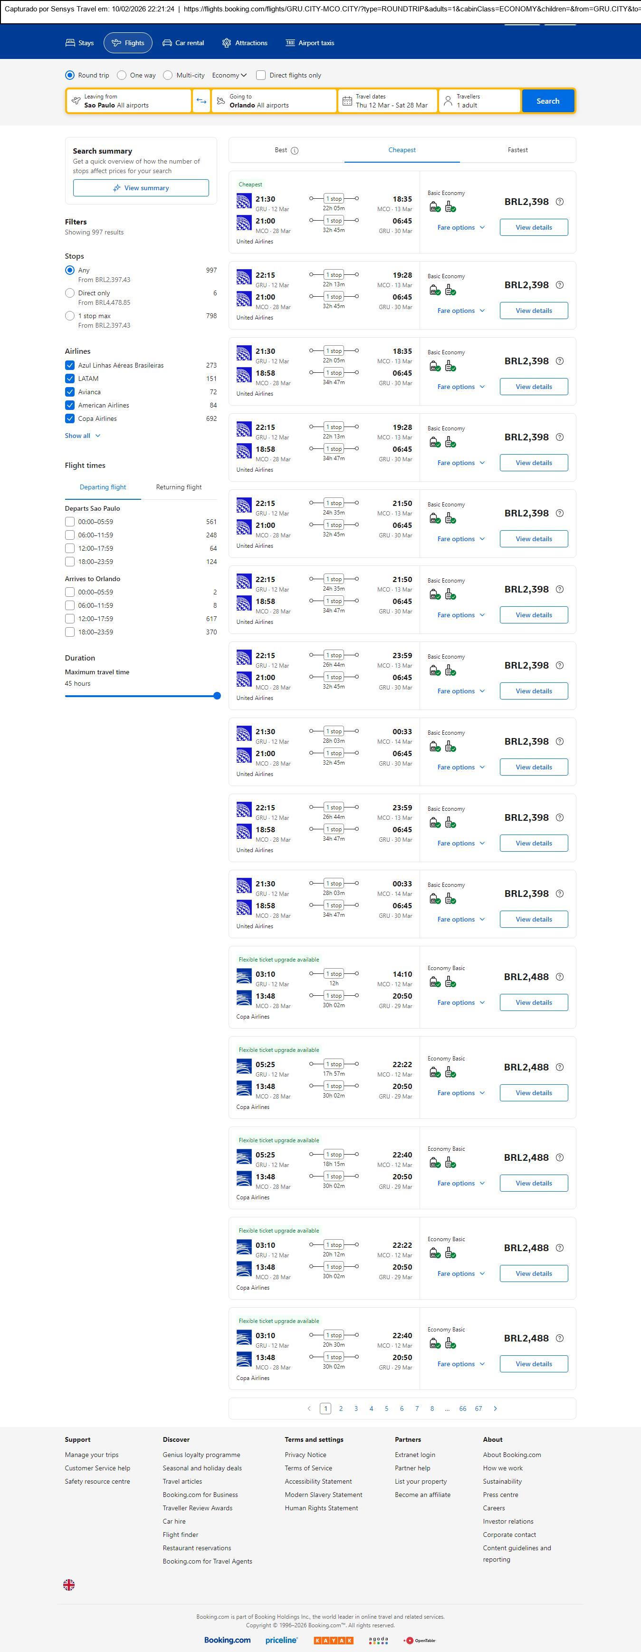Expand Fare options on the Cheapest flight

click(x=461, y=227)
